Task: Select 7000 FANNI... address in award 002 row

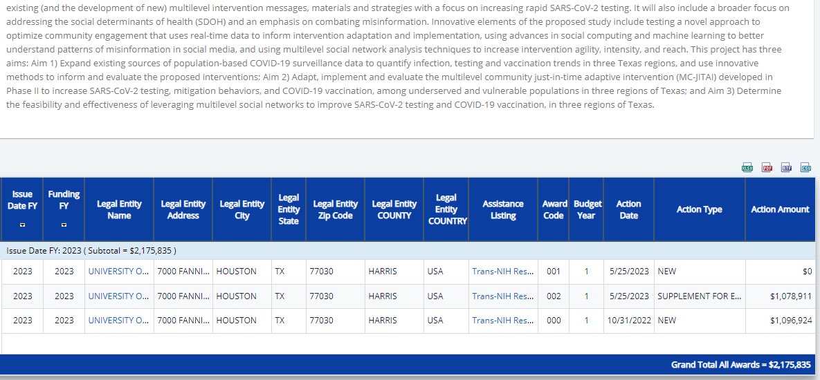Action: [183, 296]
